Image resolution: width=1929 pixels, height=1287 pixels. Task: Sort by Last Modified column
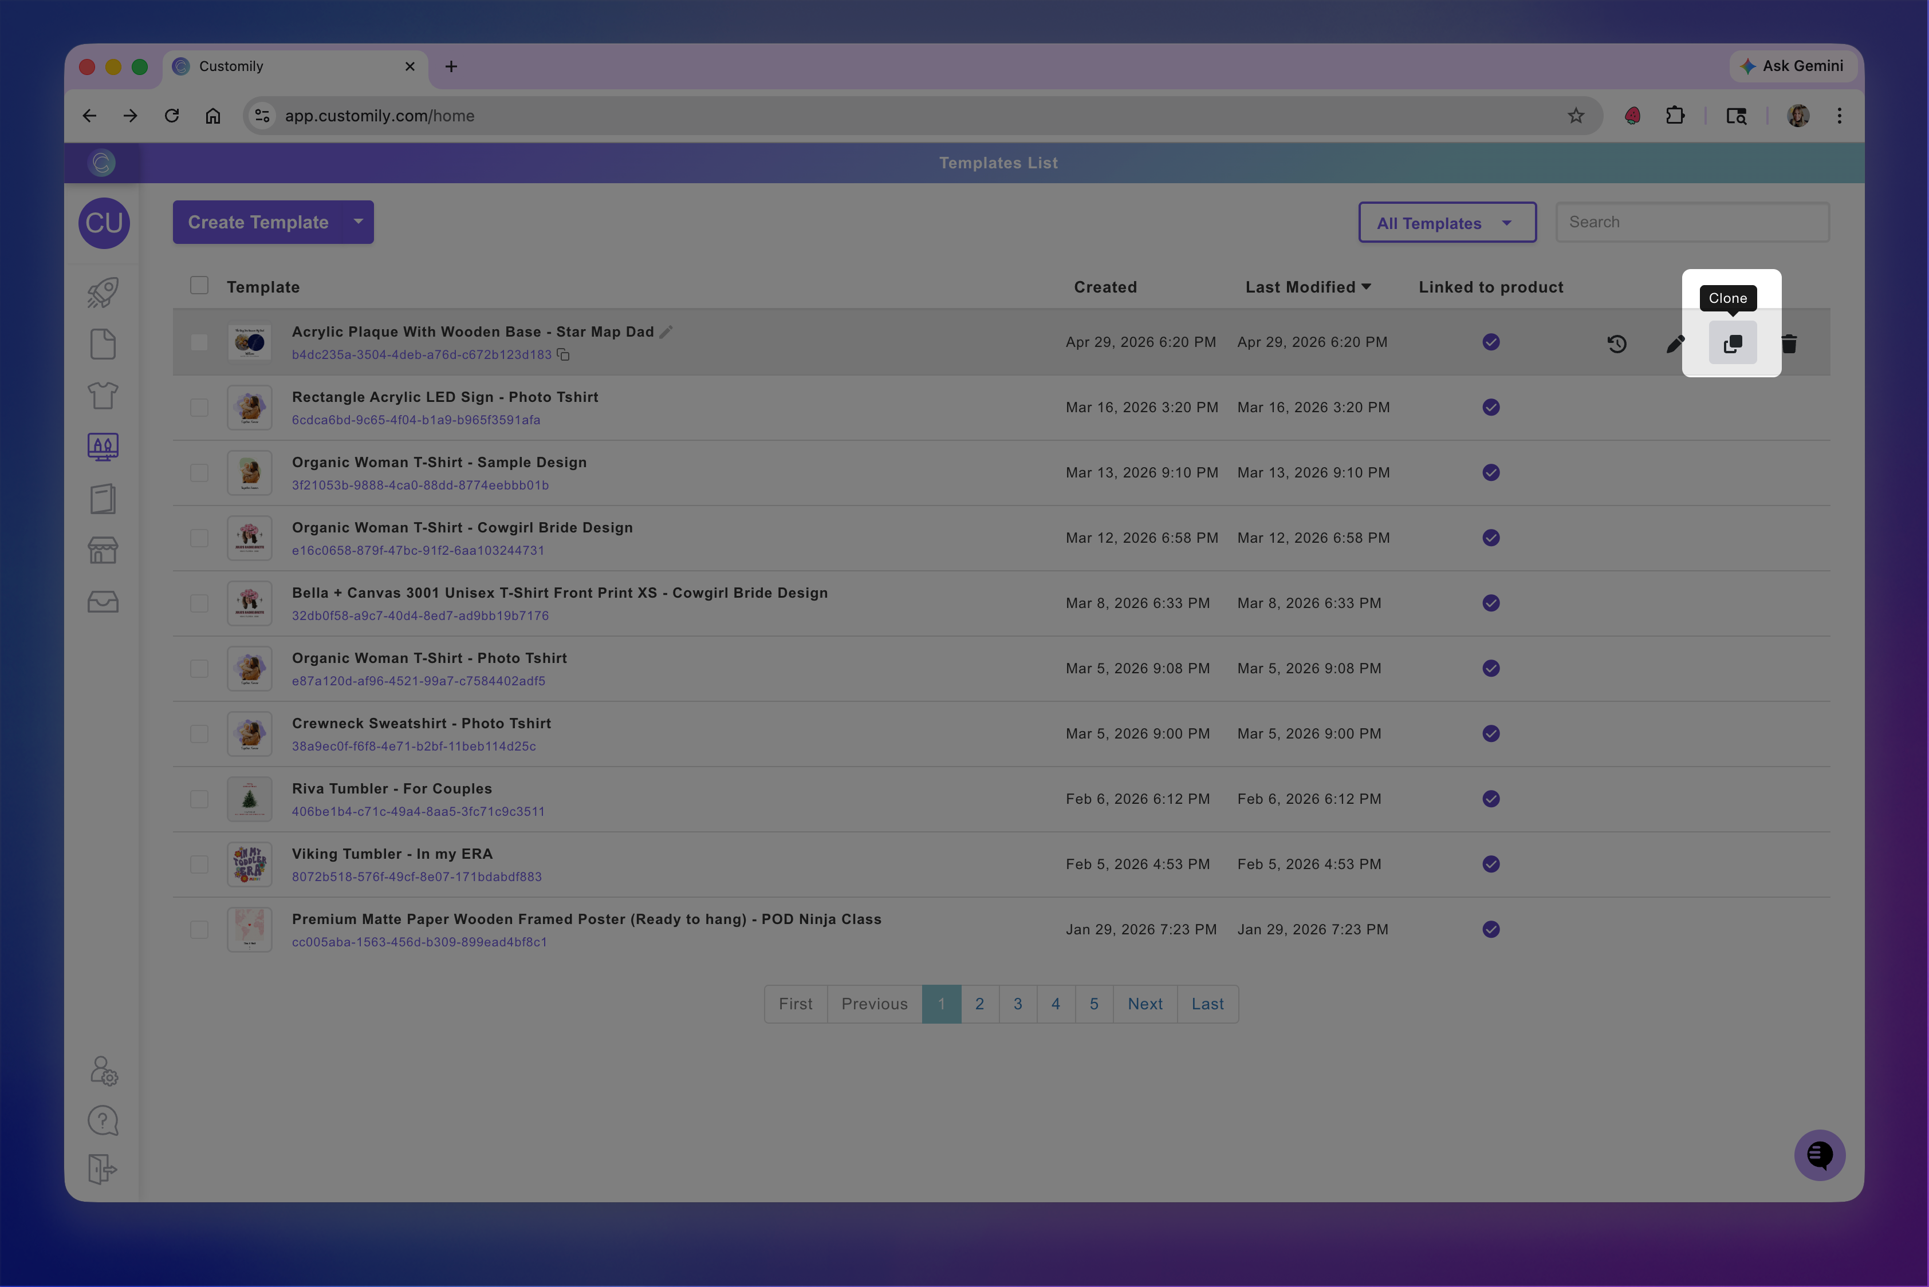[1308, 287]
